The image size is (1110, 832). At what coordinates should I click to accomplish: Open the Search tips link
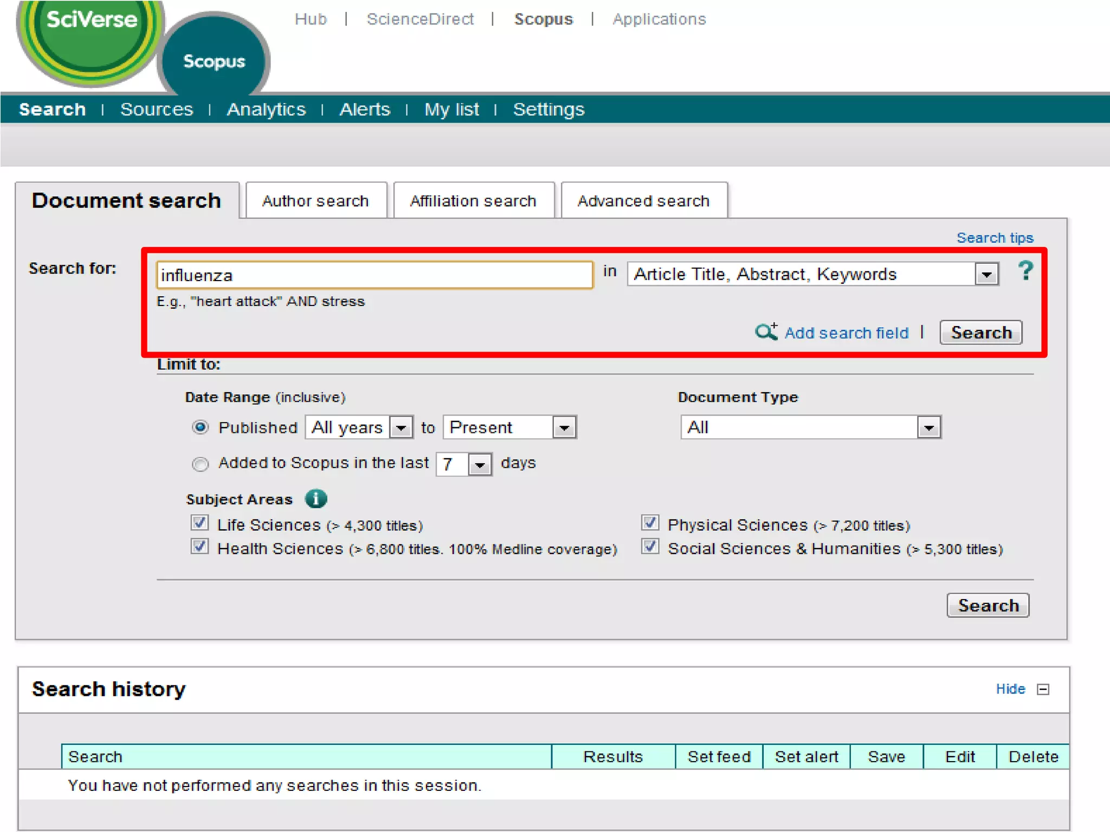pos(995,238)
